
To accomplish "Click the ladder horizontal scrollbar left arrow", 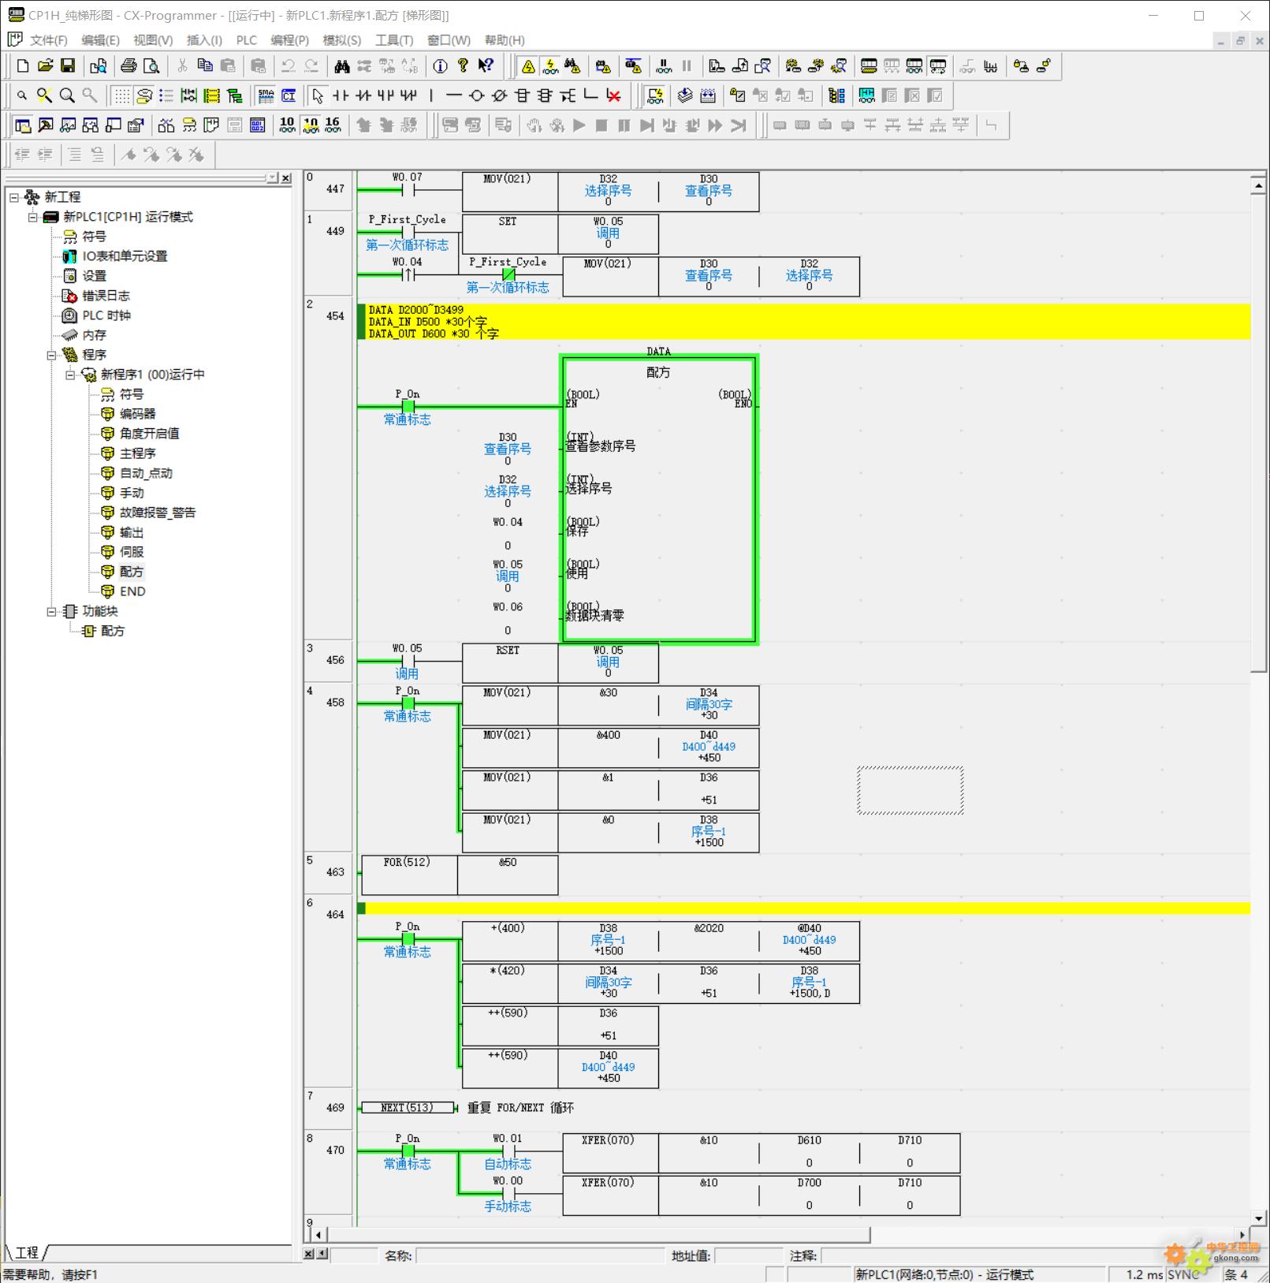I will [318, 1235].
